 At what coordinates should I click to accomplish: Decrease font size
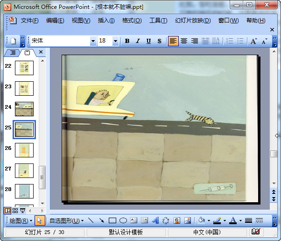pyautogui.click(x=264, y=41)
